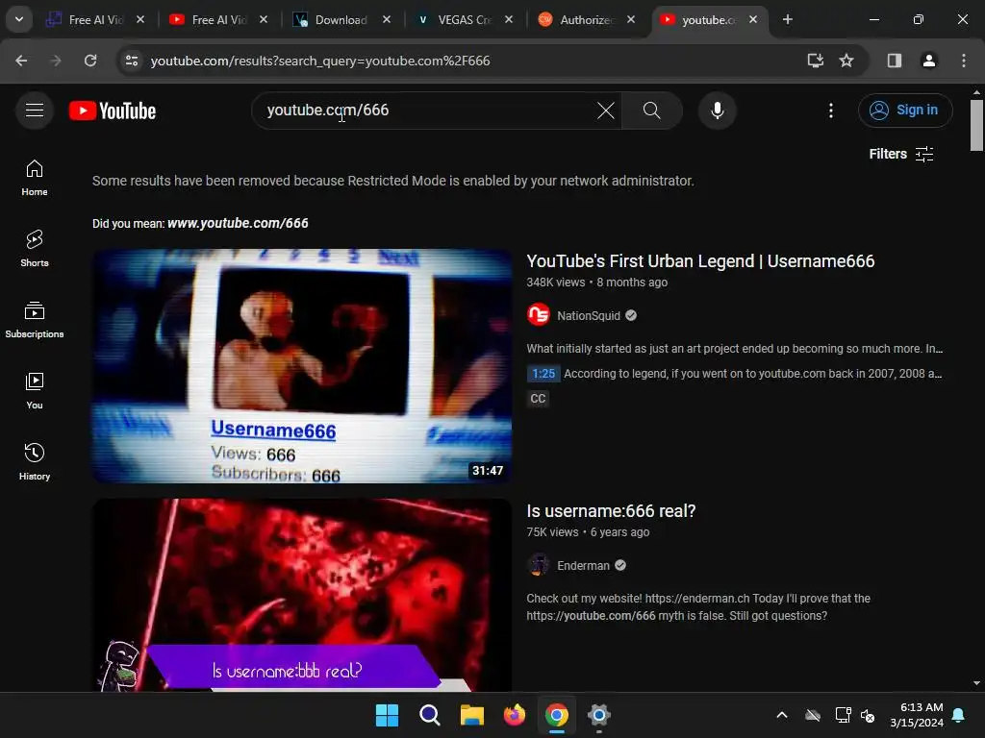Click the CC closed captions badge
The image size is (985, 738).
point(538,399)
